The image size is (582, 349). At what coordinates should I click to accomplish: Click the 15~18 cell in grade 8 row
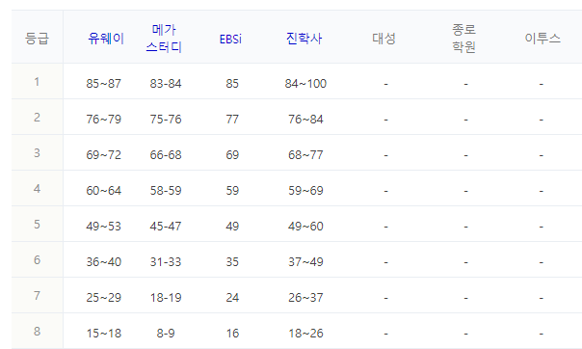(x=103, y=333)
